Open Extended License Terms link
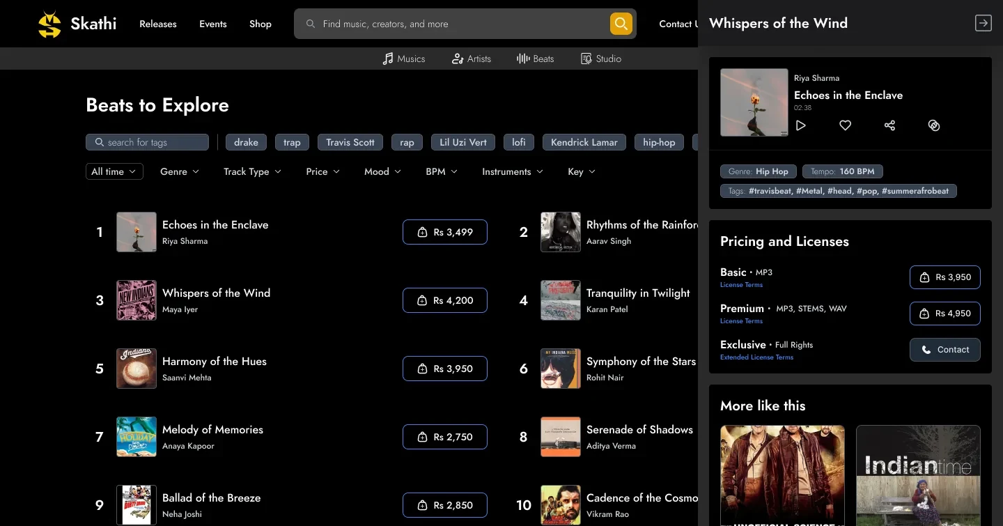This screenshot has height=526, width=1003. click(x=756, y=357)
